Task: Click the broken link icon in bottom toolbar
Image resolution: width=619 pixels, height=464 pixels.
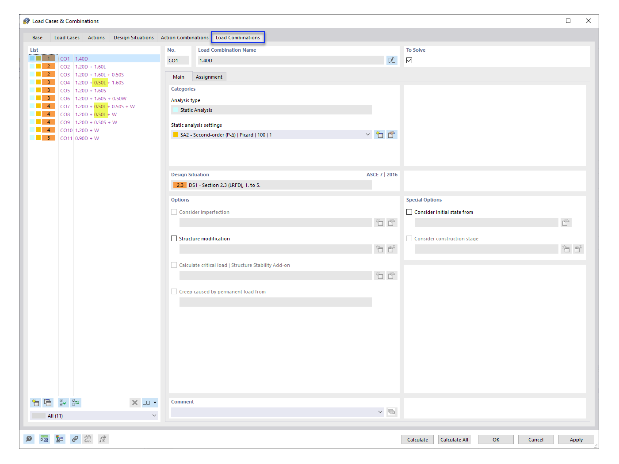Action: [88, 439]
